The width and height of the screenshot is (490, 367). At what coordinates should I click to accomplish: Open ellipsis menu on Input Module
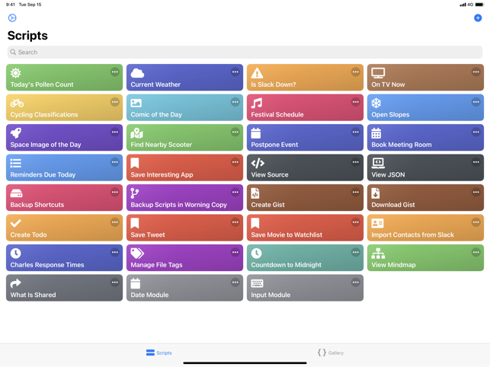(355, 282)
